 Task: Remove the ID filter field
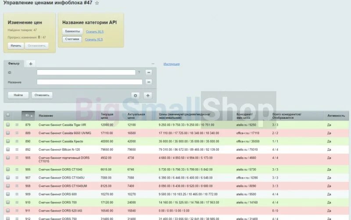coord(149,72)
